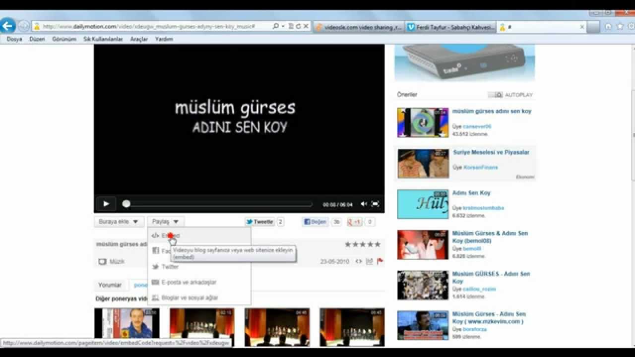Open the Araçlar menu
The height and width of the screenshot is (357, 635).
(139, 39)
